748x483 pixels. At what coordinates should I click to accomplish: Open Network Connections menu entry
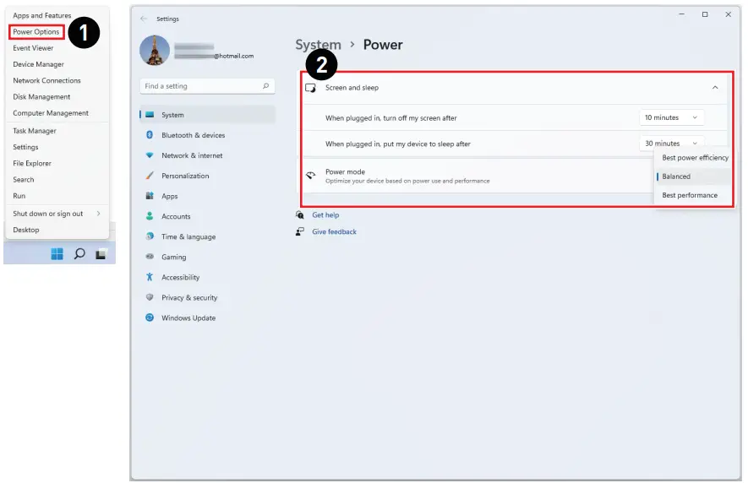46,80
